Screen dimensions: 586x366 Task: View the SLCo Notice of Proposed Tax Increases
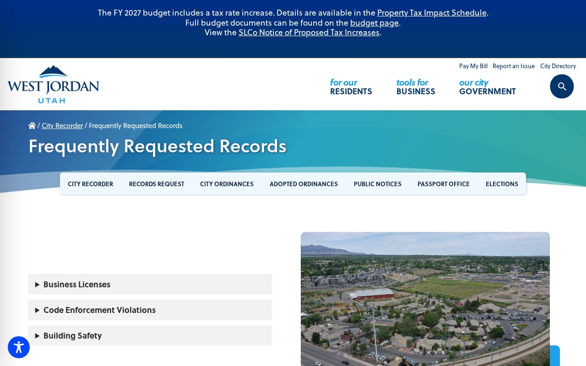[x=309, y=32]
